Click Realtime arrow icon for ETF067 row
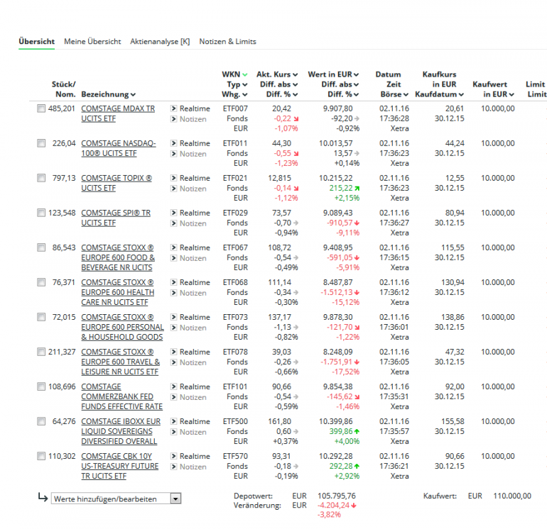The height and width of the screenshot is (529, 547). point(173,247)
